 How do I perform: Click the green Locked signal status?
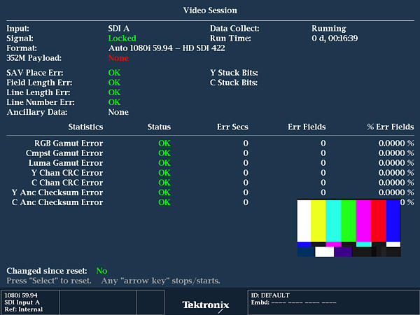click(122, 38)
